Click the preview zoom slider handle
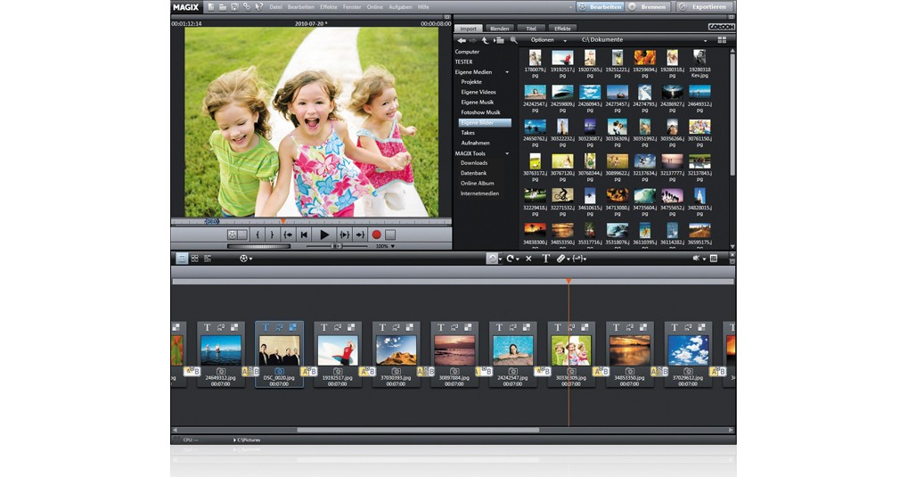 pos(335,246)
